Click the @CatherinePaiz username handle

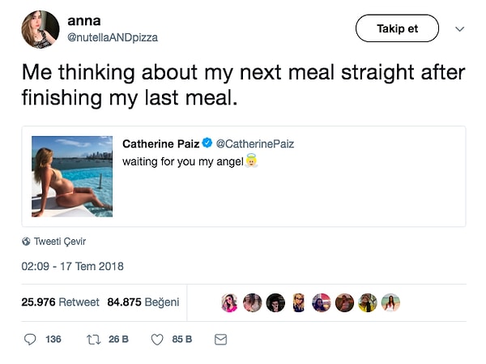click(x=255, y=143)
